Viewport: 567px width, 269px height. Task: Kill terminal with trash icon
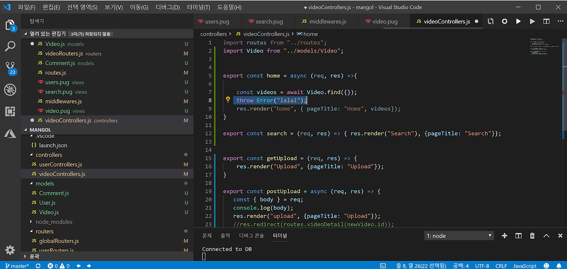click(x=532, y=236)
